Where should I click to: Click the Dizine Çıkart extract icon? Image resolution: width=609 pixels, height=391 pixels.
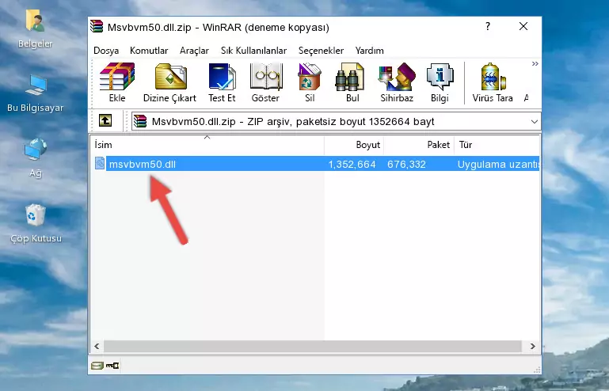point(169,82)
